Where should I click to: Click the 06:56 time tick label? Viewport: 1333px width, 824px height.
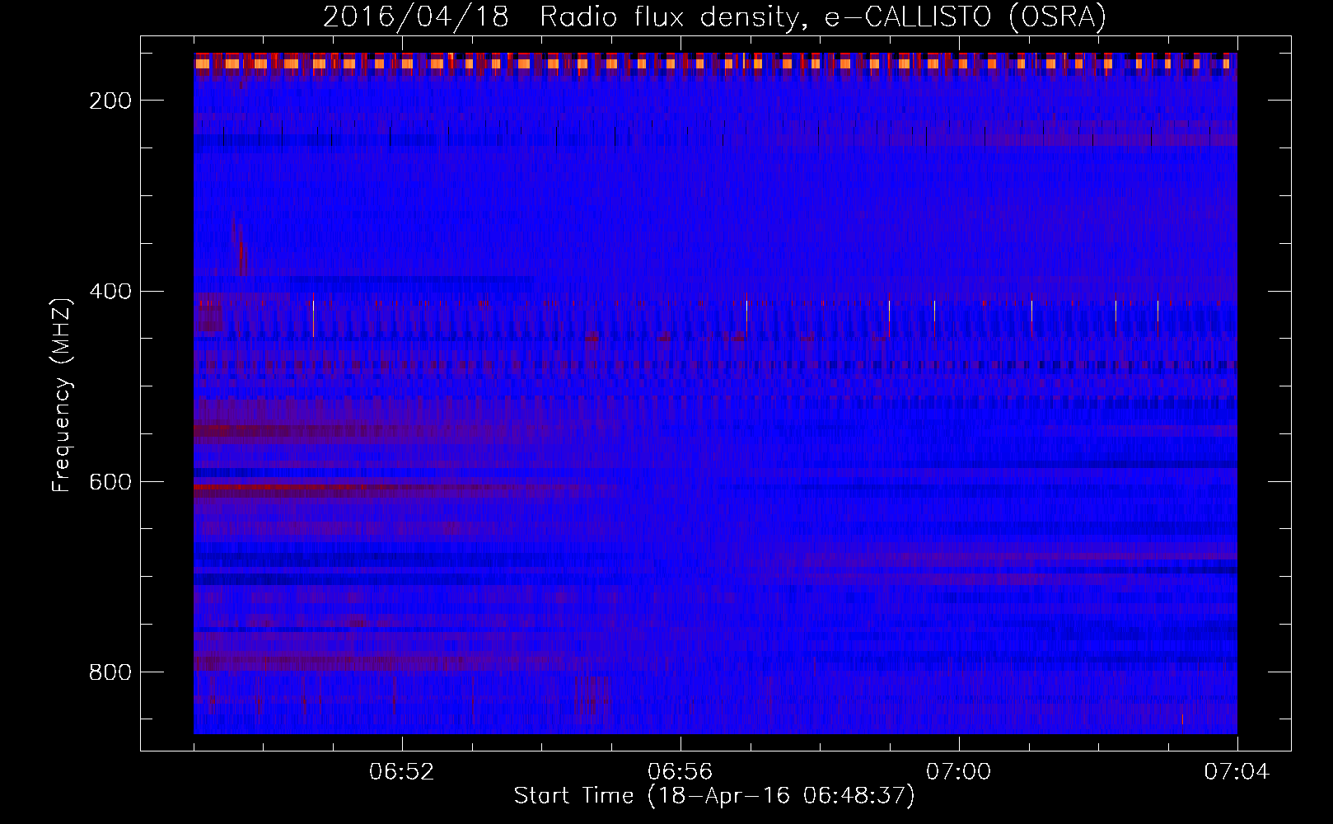[681, 772]
